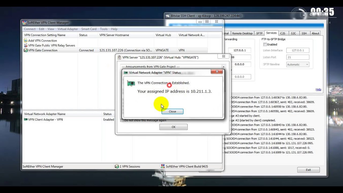Switch to the SFTP tab in Bitvise
This screenshot has height=193, width=343.
[259, 34]
